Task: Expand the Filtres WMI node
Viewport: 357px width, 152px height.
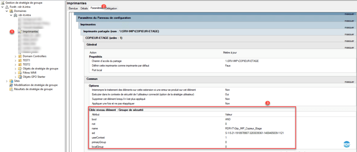Action: click(15, 73)
